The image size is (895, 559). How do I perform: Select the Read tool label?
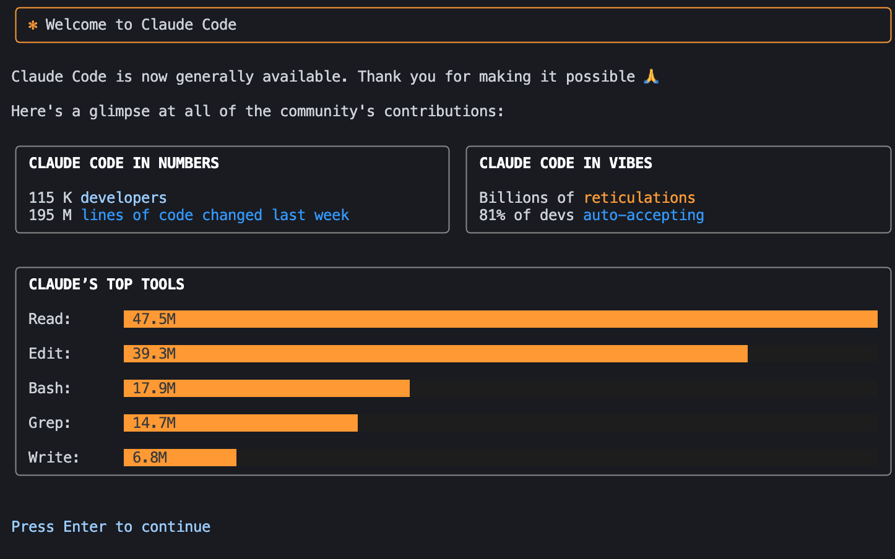pos(50,318)
